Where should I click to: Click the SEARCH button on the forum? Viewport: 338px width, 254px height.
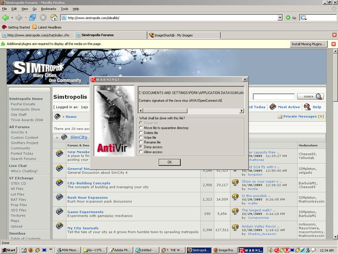pyautogui.click(x=311, y=97)
